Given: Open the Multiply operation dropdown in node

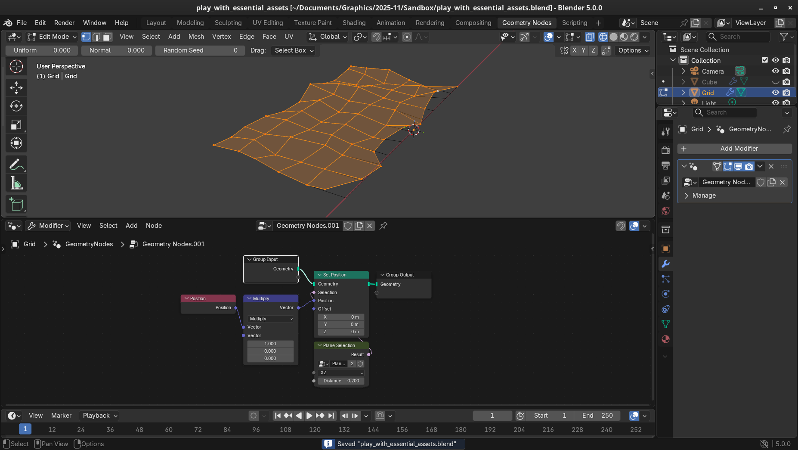Looking at the screenshot, I should pos(271,319).
